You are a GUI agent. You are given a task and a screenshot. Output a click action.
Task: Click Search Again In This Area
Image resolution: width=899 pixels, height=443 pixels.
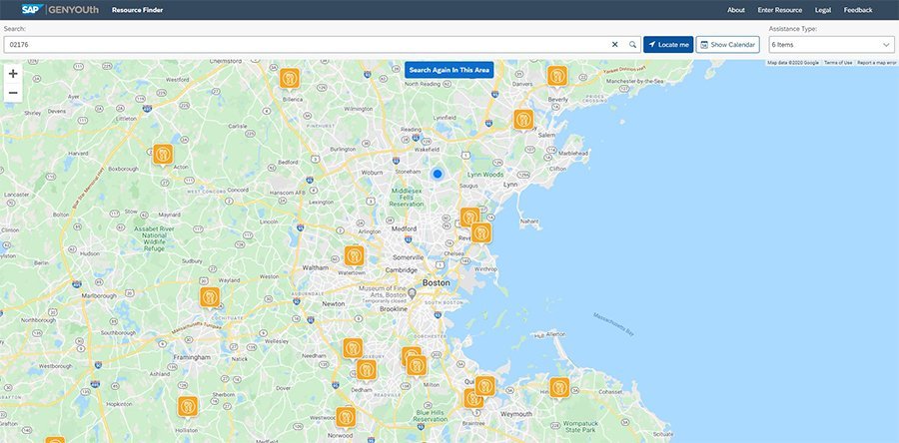pos(449,70)
